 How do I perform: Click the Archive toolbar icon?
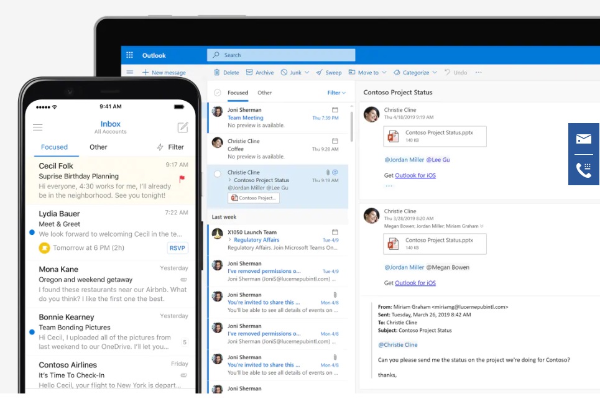click(249, 72)
